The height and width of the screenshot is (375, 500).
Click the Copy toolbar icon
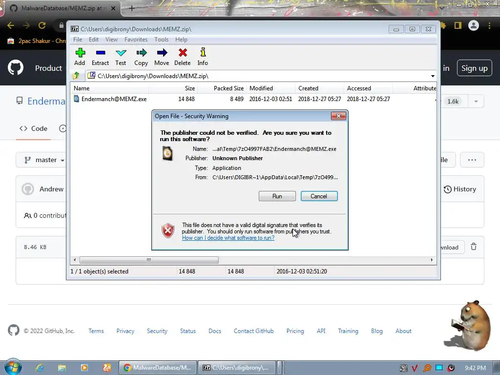point(141,57)
